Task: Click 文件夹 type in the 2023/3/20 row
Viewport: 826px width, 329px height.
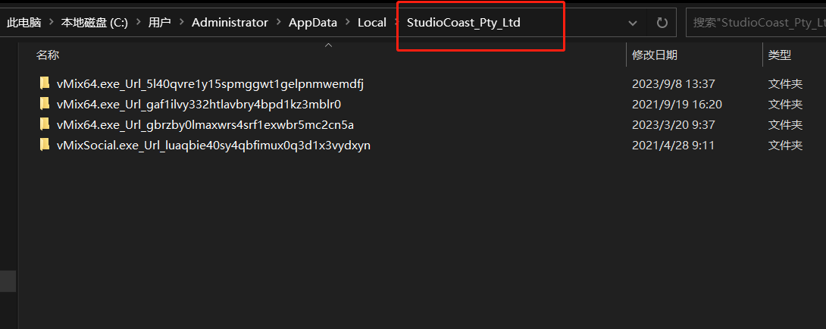Action: (x=785, y=125)
